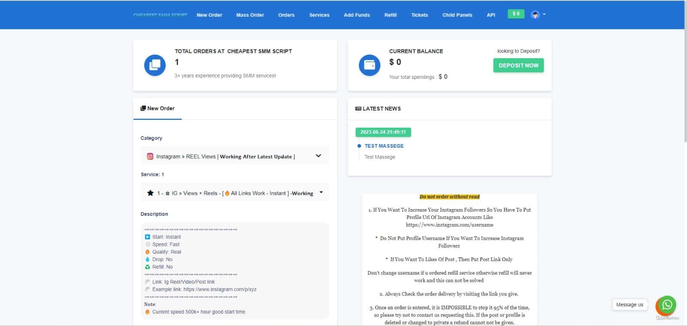Click the green $0 balance badge
687x326 pixels.
pos(516,14)
